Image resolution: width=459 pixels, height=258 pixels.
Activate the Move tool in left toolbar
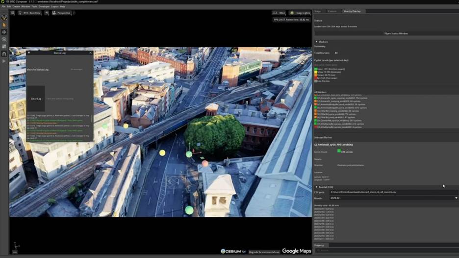tap(4, 32)
